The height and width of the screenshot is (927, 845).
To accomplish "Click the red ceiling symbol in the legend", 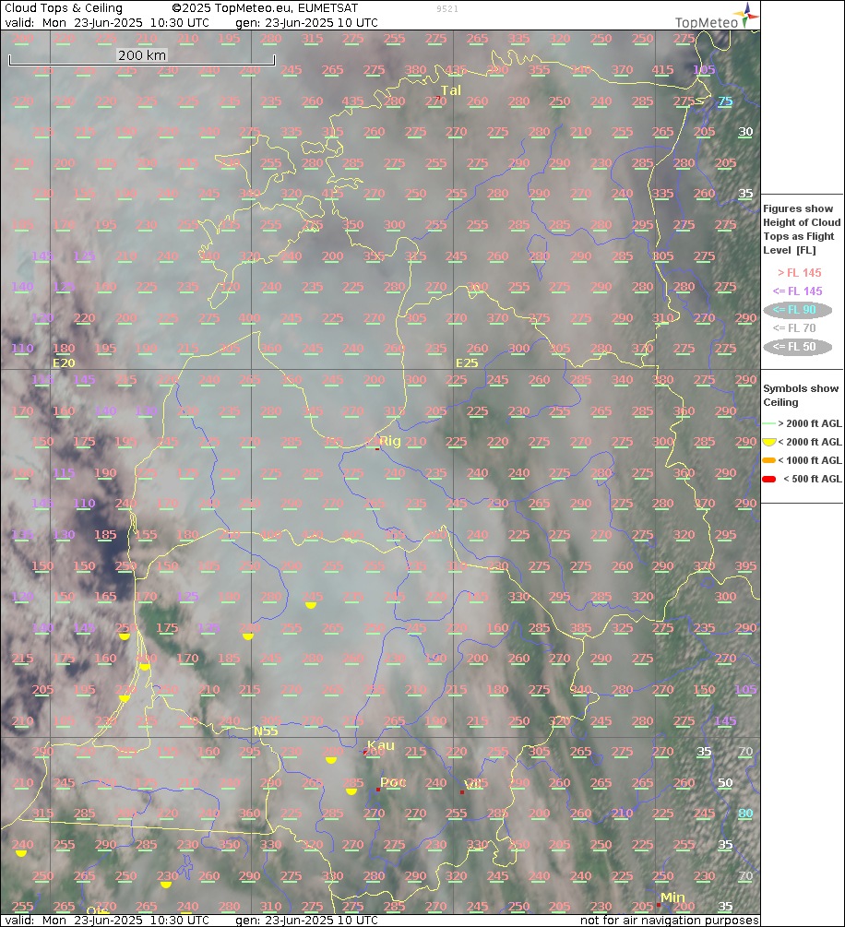I will point(768,479).
